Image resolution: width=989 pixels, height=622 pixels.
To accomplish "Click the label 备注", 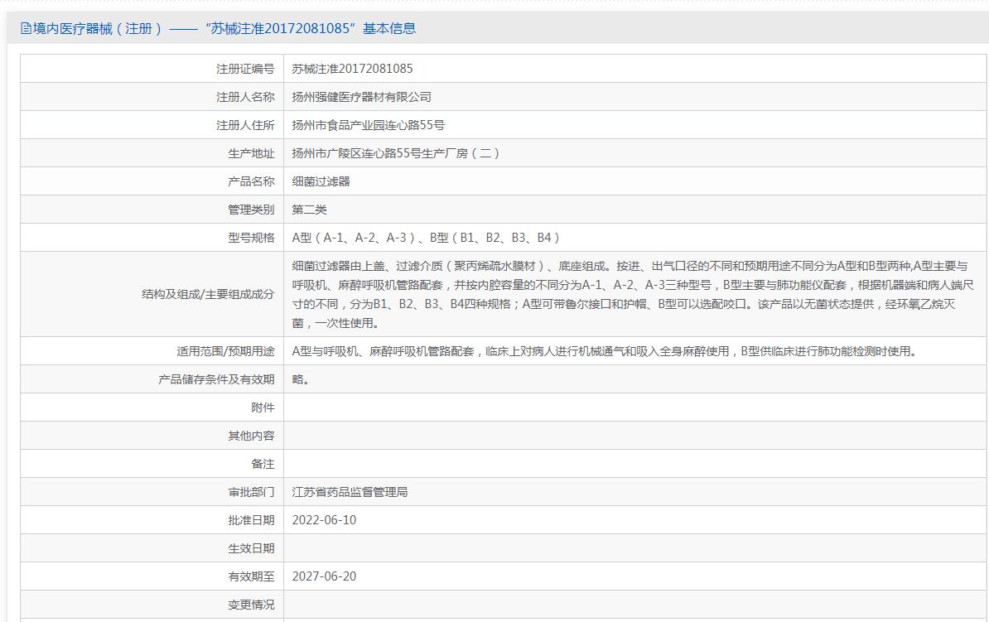I will coord(263,464).
